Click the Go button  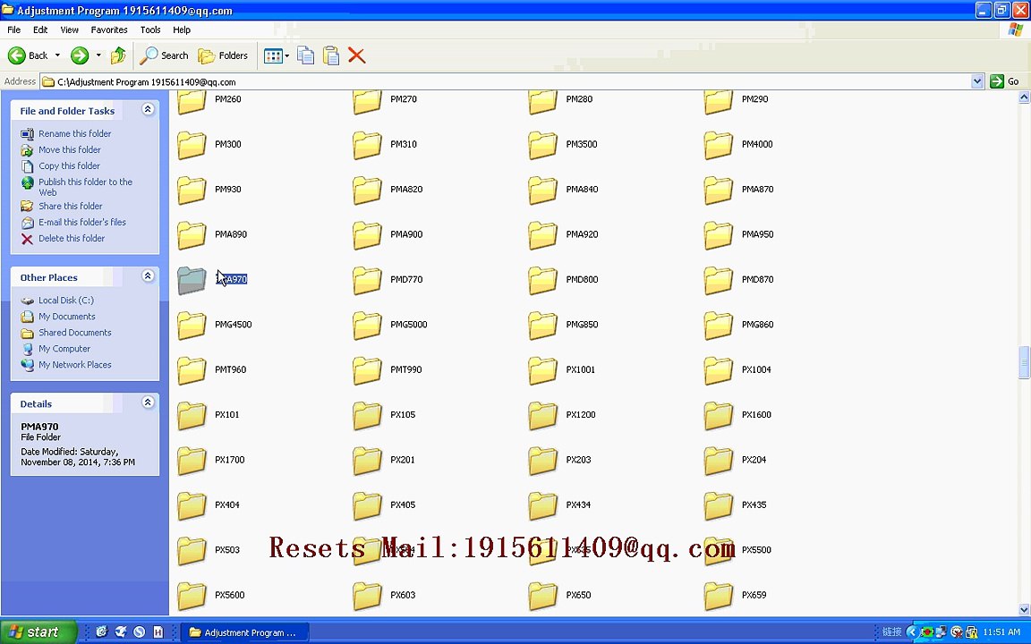click(1005, 81)
